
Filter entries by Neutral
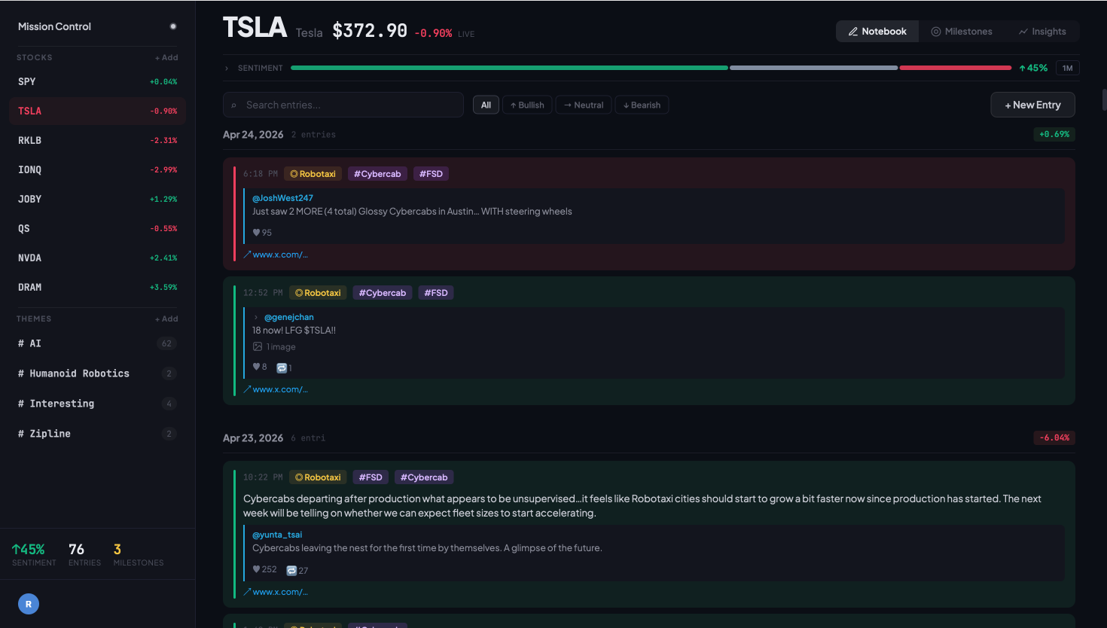[x=584, y=105]
